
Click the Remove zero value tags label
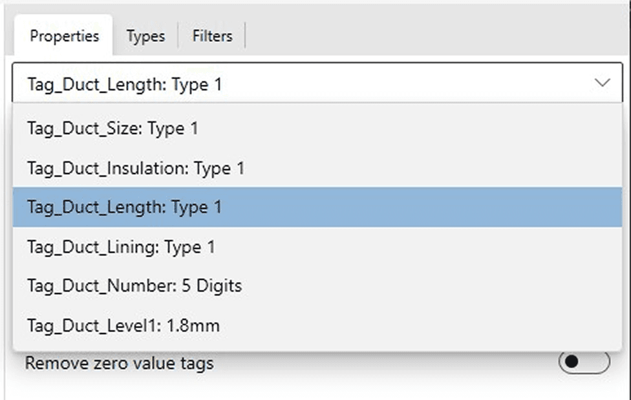[119, 364]
